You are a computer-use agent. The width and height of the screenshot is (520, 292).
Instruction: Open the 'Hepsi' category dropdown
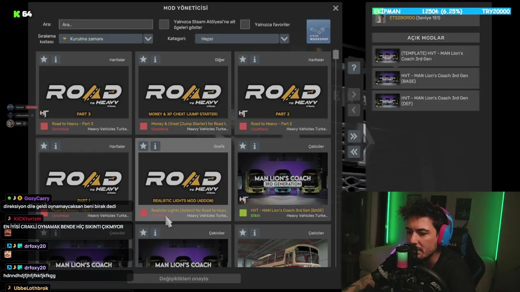(x=237, y=39)
